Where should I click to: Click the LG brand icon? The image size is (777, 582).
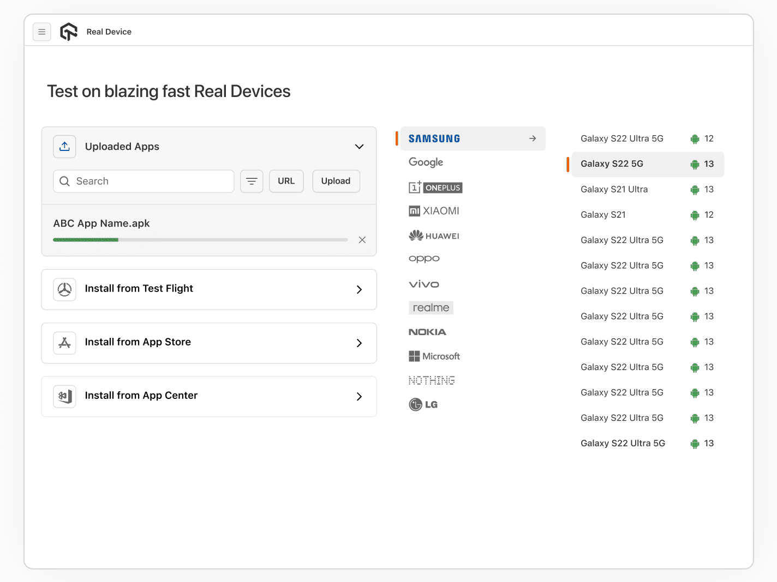coord(423,404)
